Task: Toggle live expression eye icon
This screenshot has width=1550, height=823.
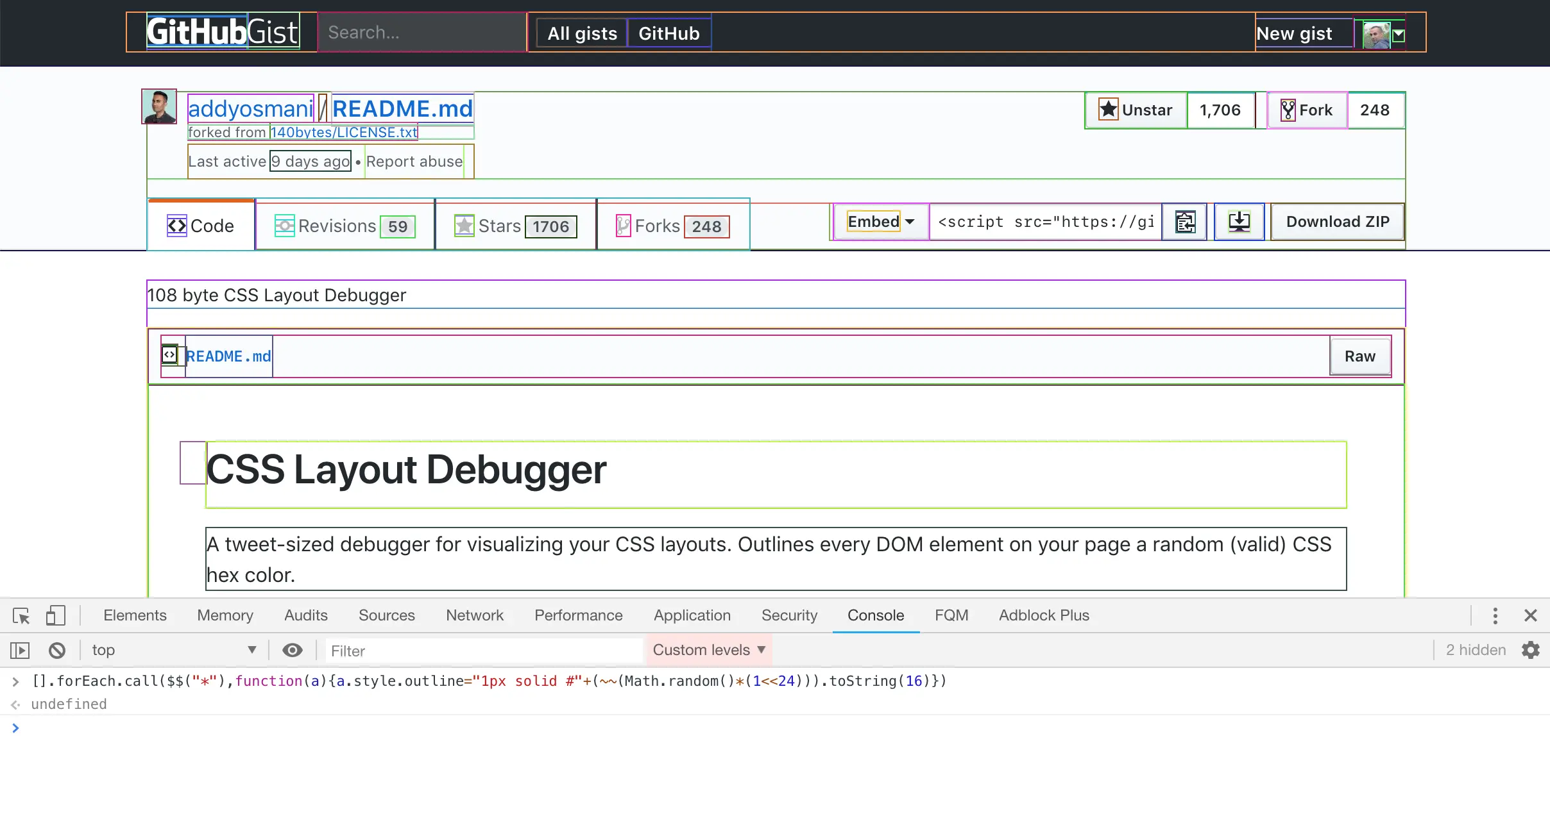Action: pos(293,651)
